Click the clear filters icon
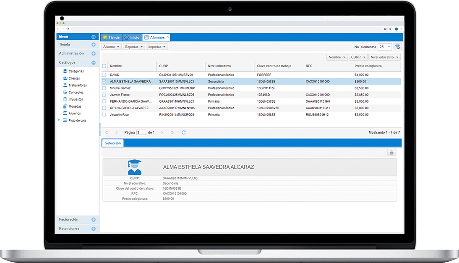Screen dimensions: 459x263 pyautogui.click(x=397, y=47)
